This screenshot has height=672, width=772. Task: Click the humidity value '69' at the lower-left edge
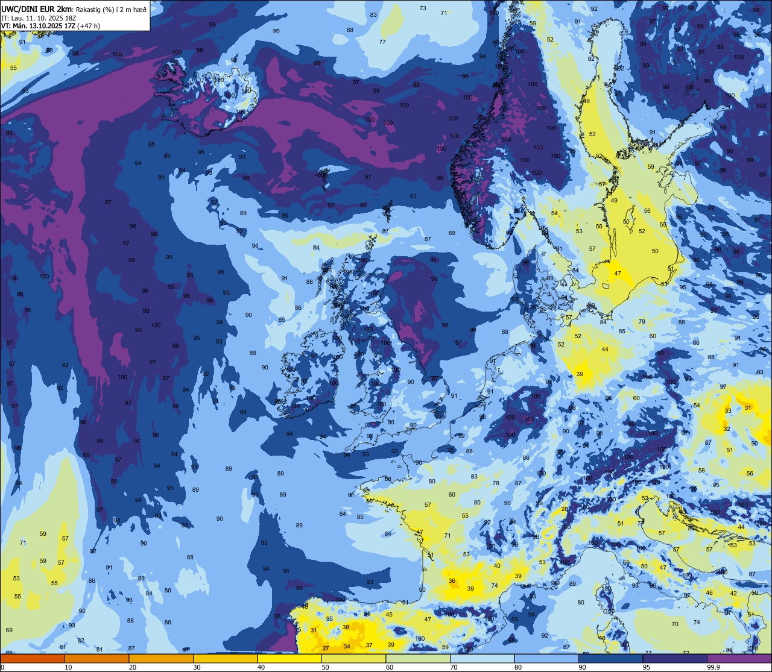click(9, 630)
